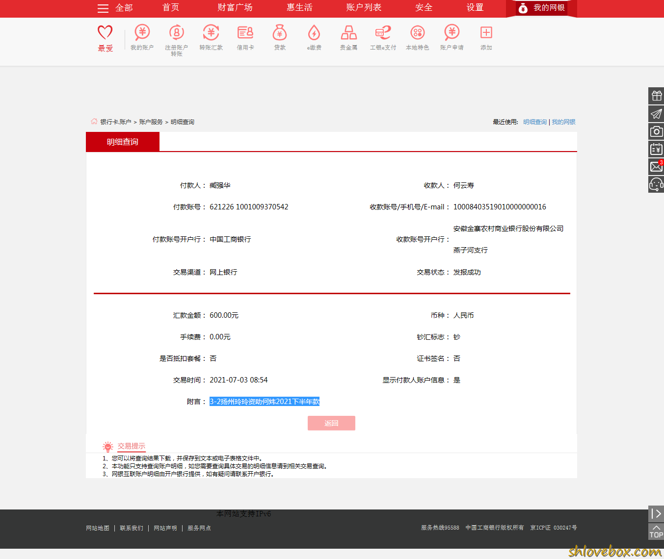Click transaction channel 网上银行
664x559 pixels.
(x=223, y=272)
